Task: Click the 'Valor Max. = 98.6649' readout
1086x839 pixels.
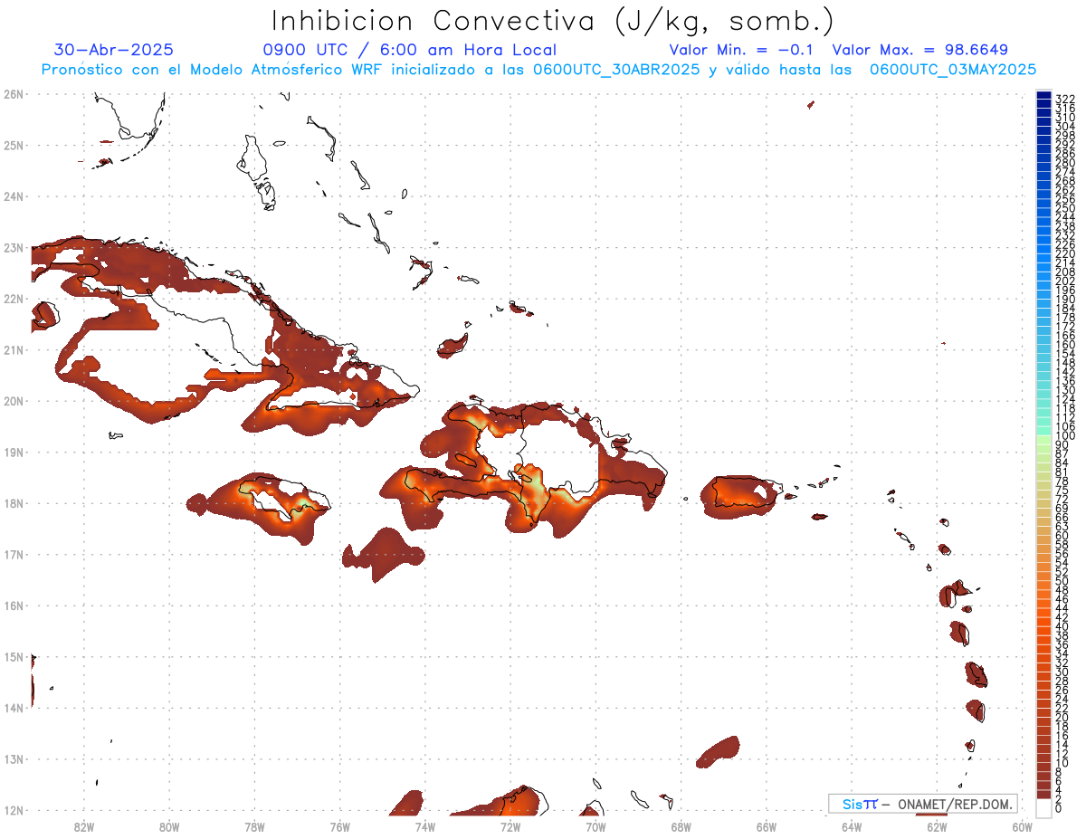Action: 919,50
